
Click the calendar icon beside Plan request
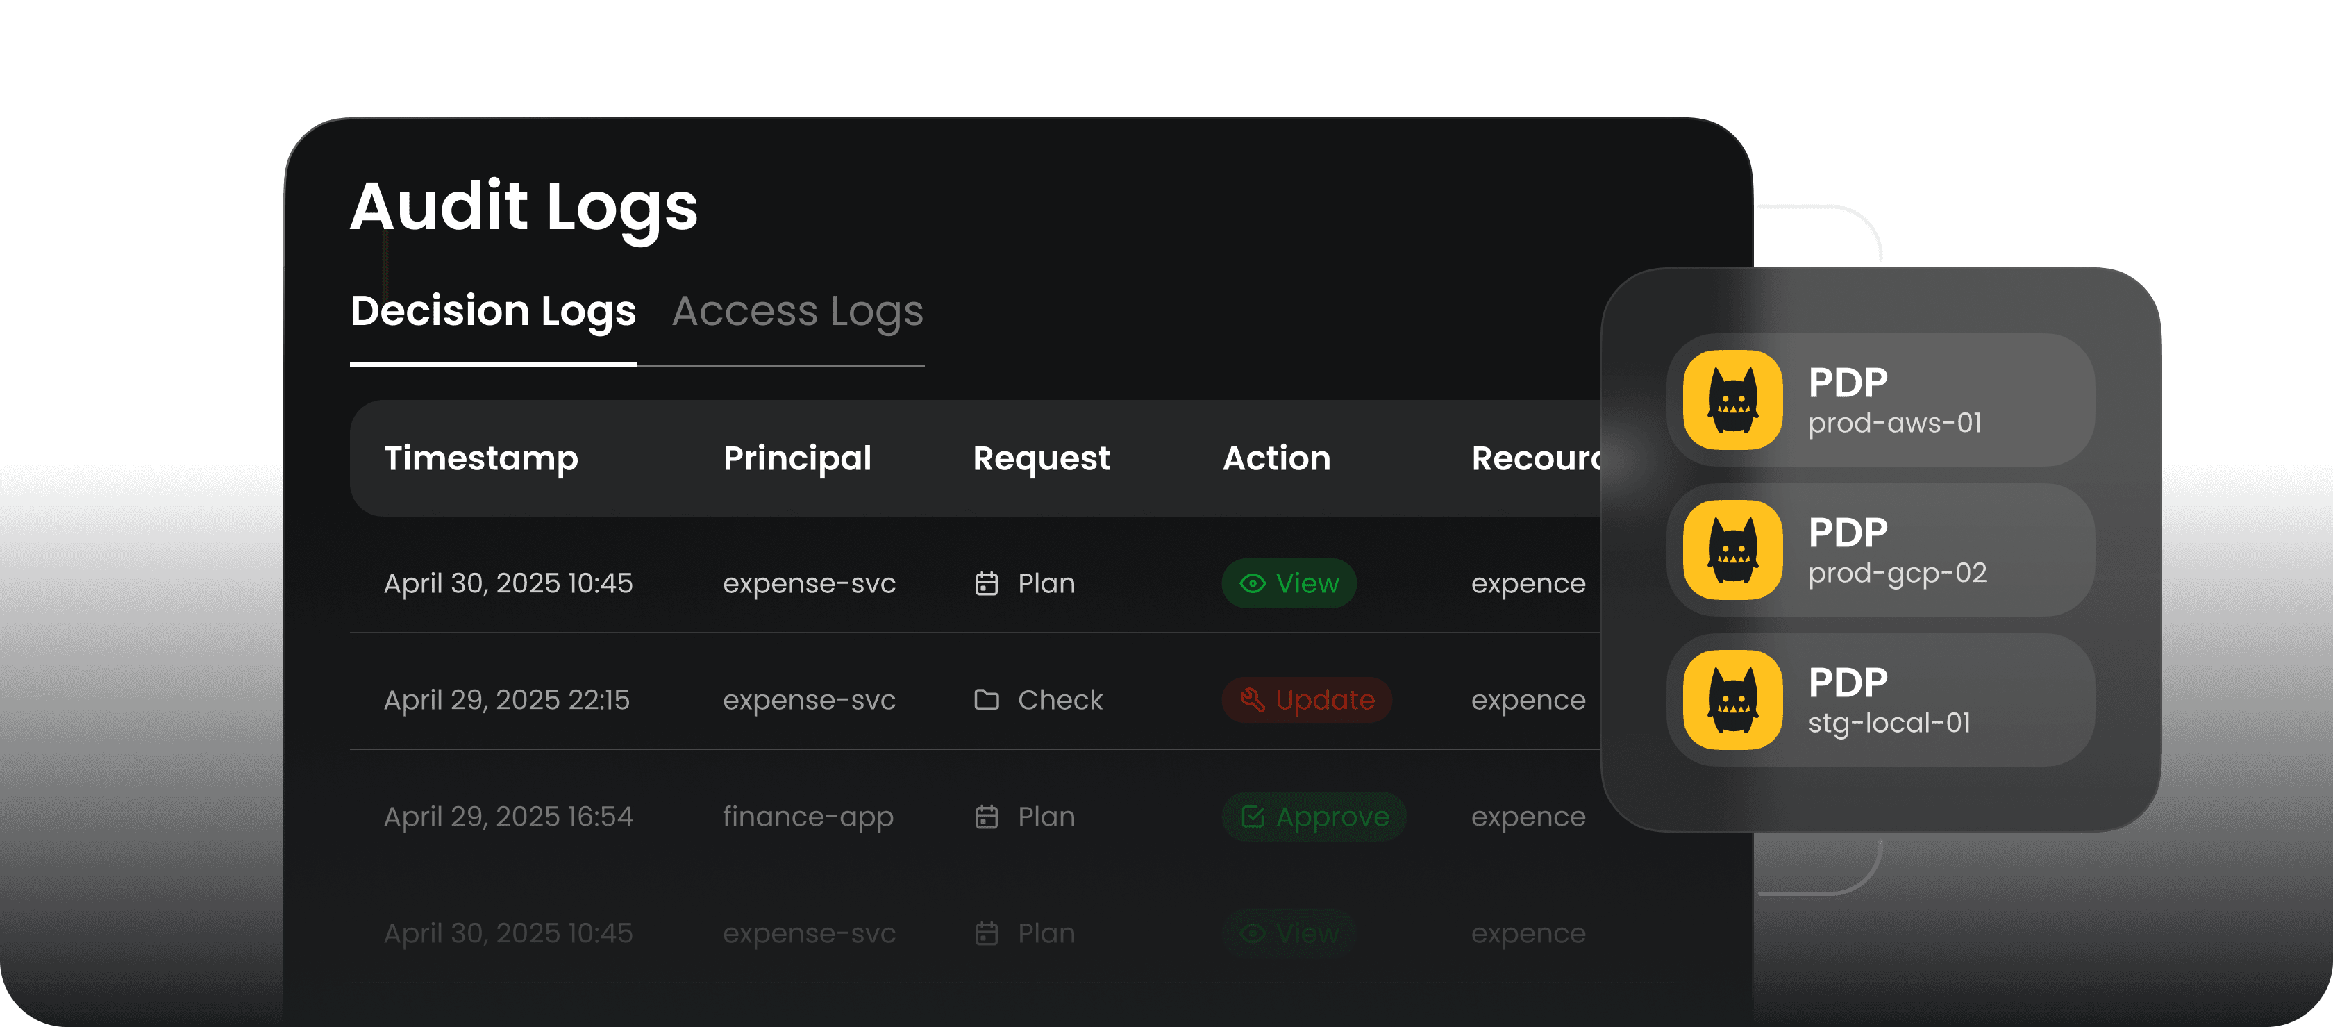point(988,584)
